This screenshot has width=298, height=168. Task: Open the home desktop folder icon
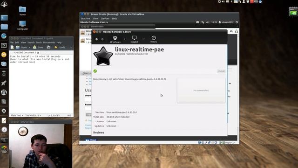click(x=22, y=11)
